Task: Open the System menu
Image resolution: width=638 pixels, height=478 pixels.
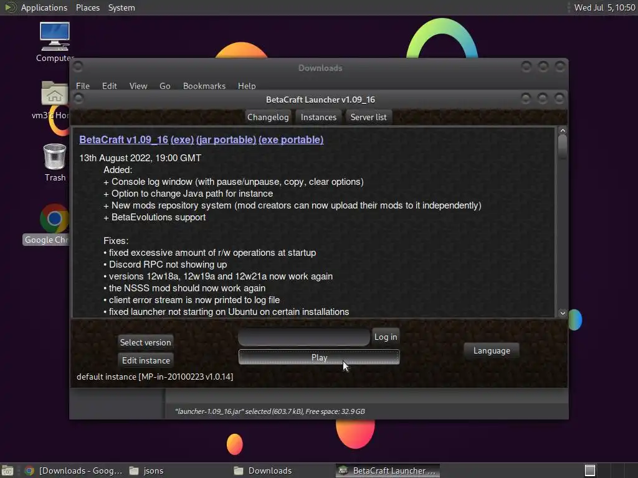Action: coord(121,7)
